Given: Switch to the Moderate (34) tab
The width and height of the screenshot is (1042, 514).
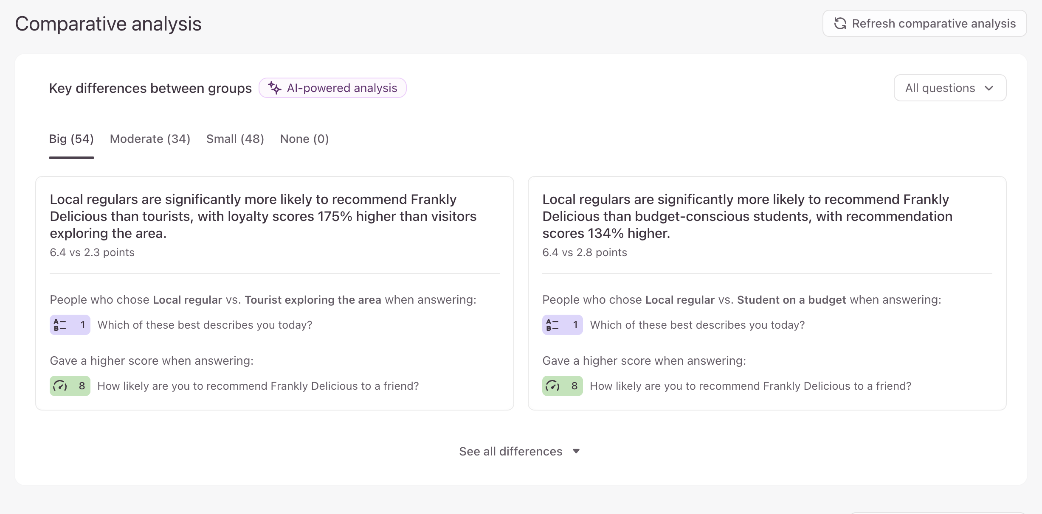Looking at the screenshot, I should coord(150,139).
